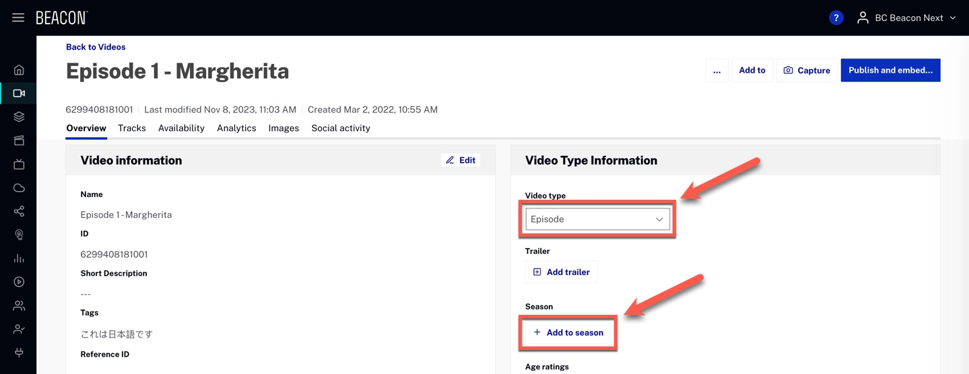Image resolution: width=969 pixels, height=374 pixels.
Task: Click the user profile icon
Action: coord(863,18)
